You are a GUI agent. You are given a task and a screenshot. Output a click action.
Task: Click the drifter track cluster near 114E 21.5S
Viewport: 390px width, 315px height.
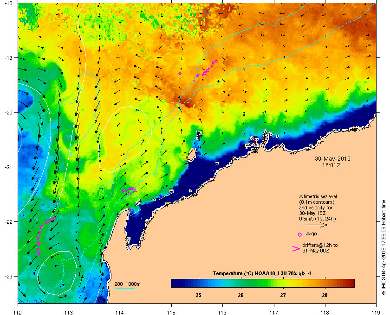(x=129, y=191)
